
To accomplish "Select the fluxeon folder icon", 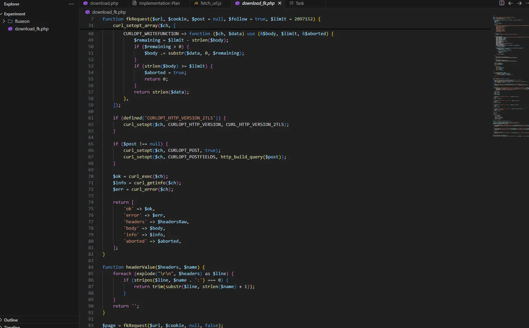I will (x=10, y=21).
